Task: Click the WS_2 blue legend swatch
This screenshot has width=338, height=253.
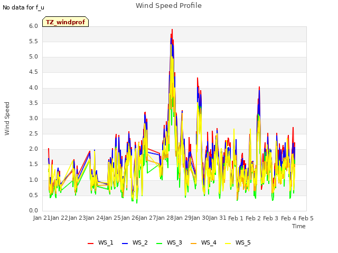Action: (x=125, y=244)
